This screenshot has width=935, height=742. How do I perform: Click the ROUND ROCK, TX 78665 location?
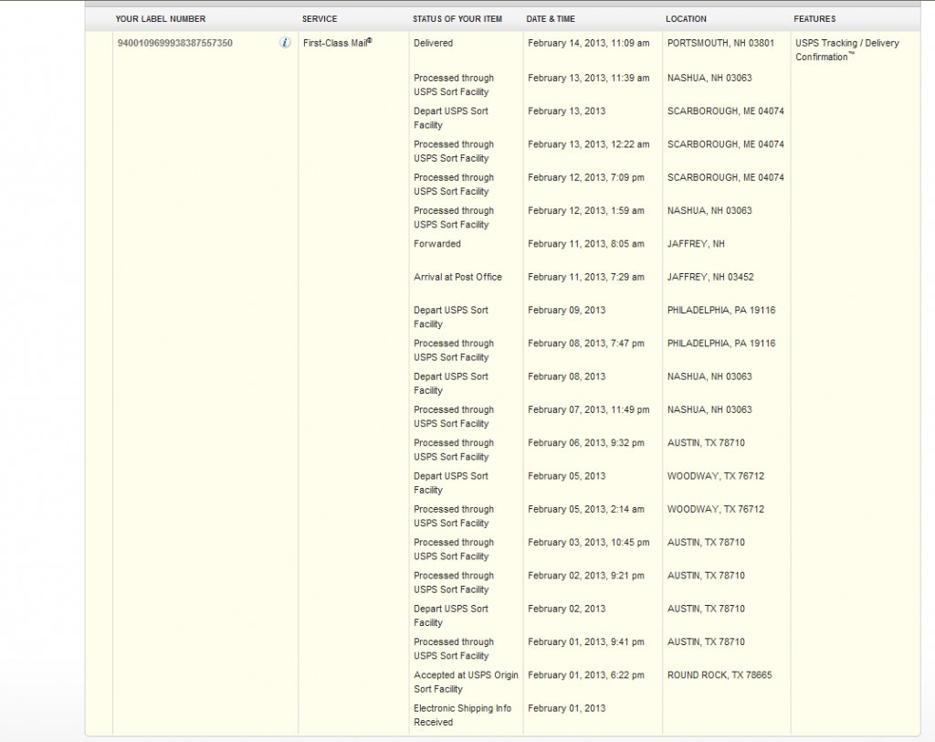720,675
